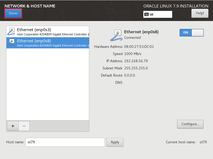The height and width of the screenshot is (159, 213).
Task: Focus the Host name input field
Action: click(x=65, y=142)
